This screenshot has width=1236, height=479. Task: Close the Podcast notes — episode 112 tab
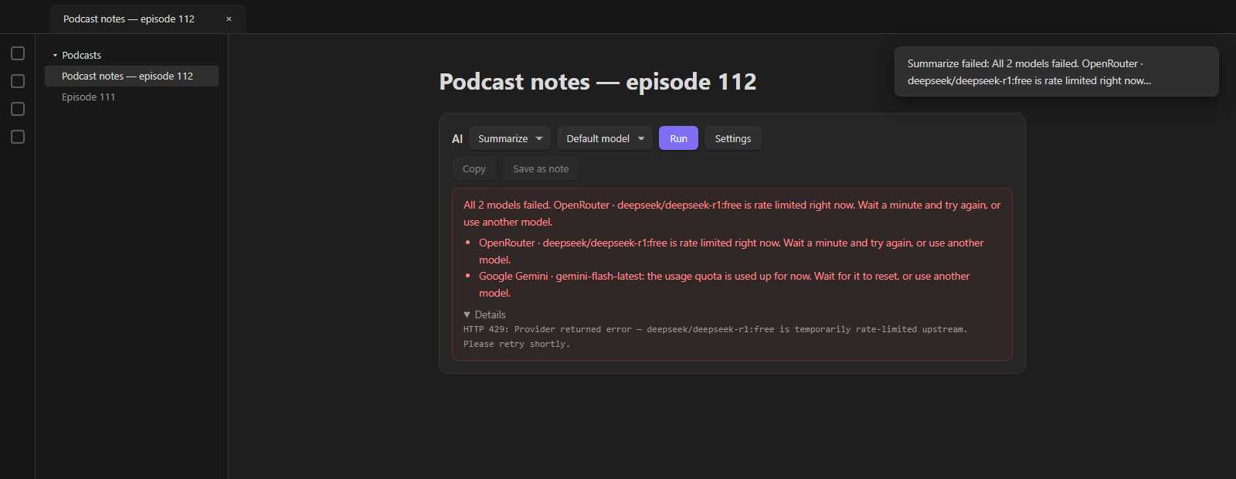click(229, 19)
